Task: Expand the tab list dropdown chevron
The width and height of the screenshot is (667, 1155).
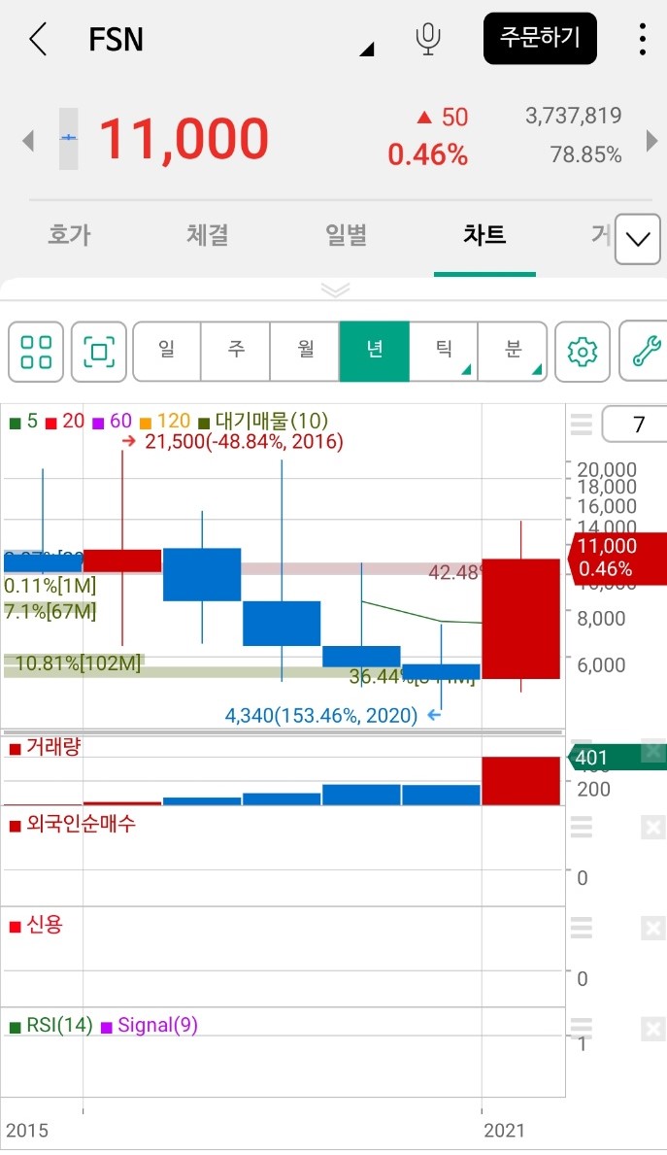Action: (638, 239)
